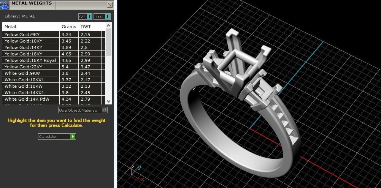This screenshot has height=188, width=381.
Task: Select the White Gold:10KW row
Action: point(54,86)
